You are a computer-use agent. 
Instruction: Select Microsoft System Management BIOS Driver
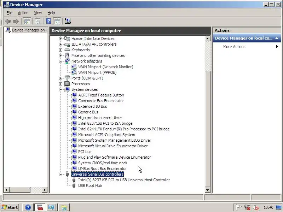point(115,140)
